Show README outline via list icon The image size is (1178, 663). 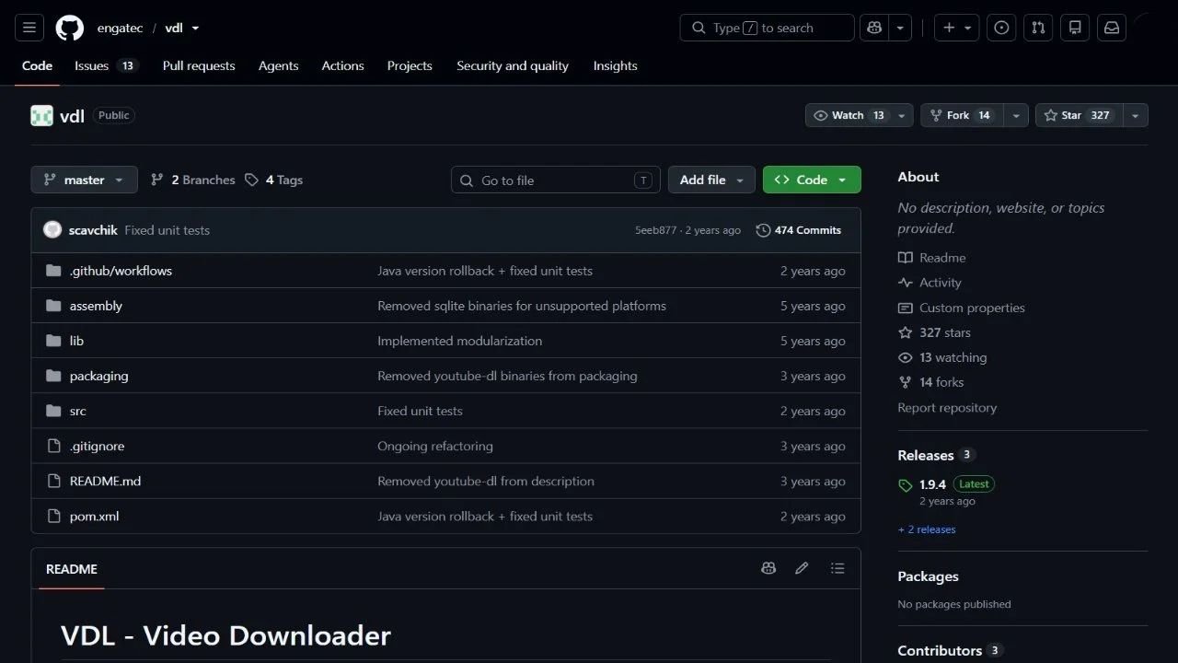(837, 568)
